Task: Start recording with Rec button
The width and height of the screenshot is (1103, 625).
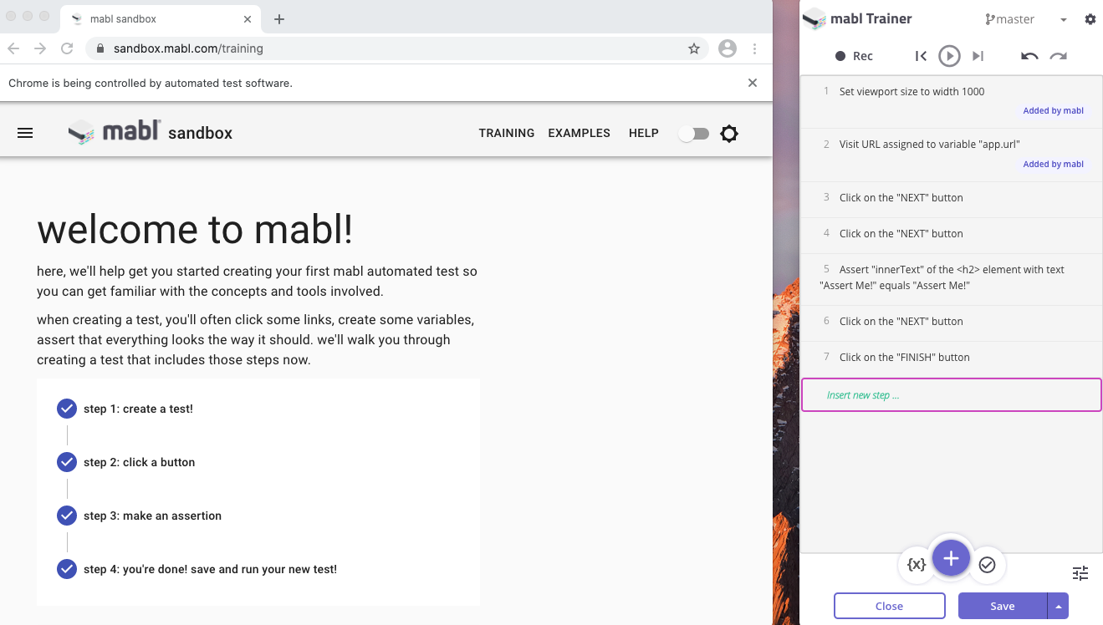Action: (854, 56)
